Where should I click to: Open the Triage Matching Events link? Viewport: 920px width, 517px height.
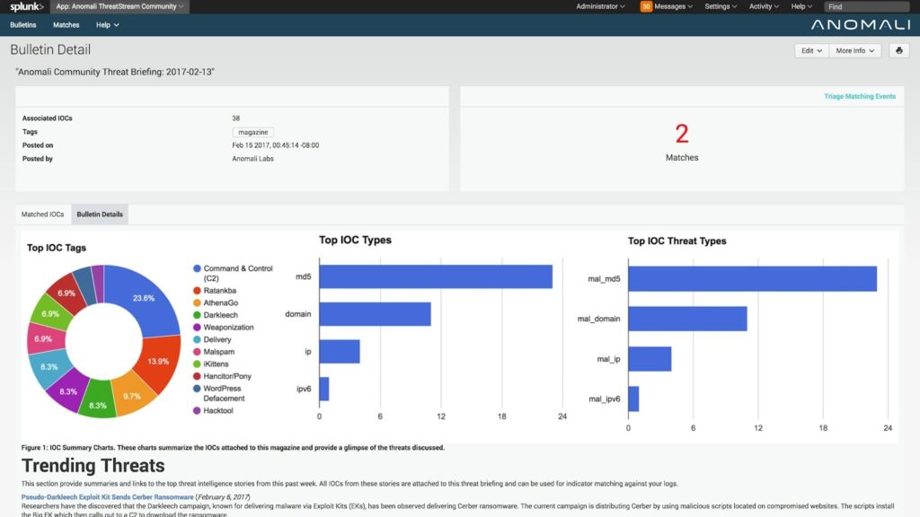860,97
